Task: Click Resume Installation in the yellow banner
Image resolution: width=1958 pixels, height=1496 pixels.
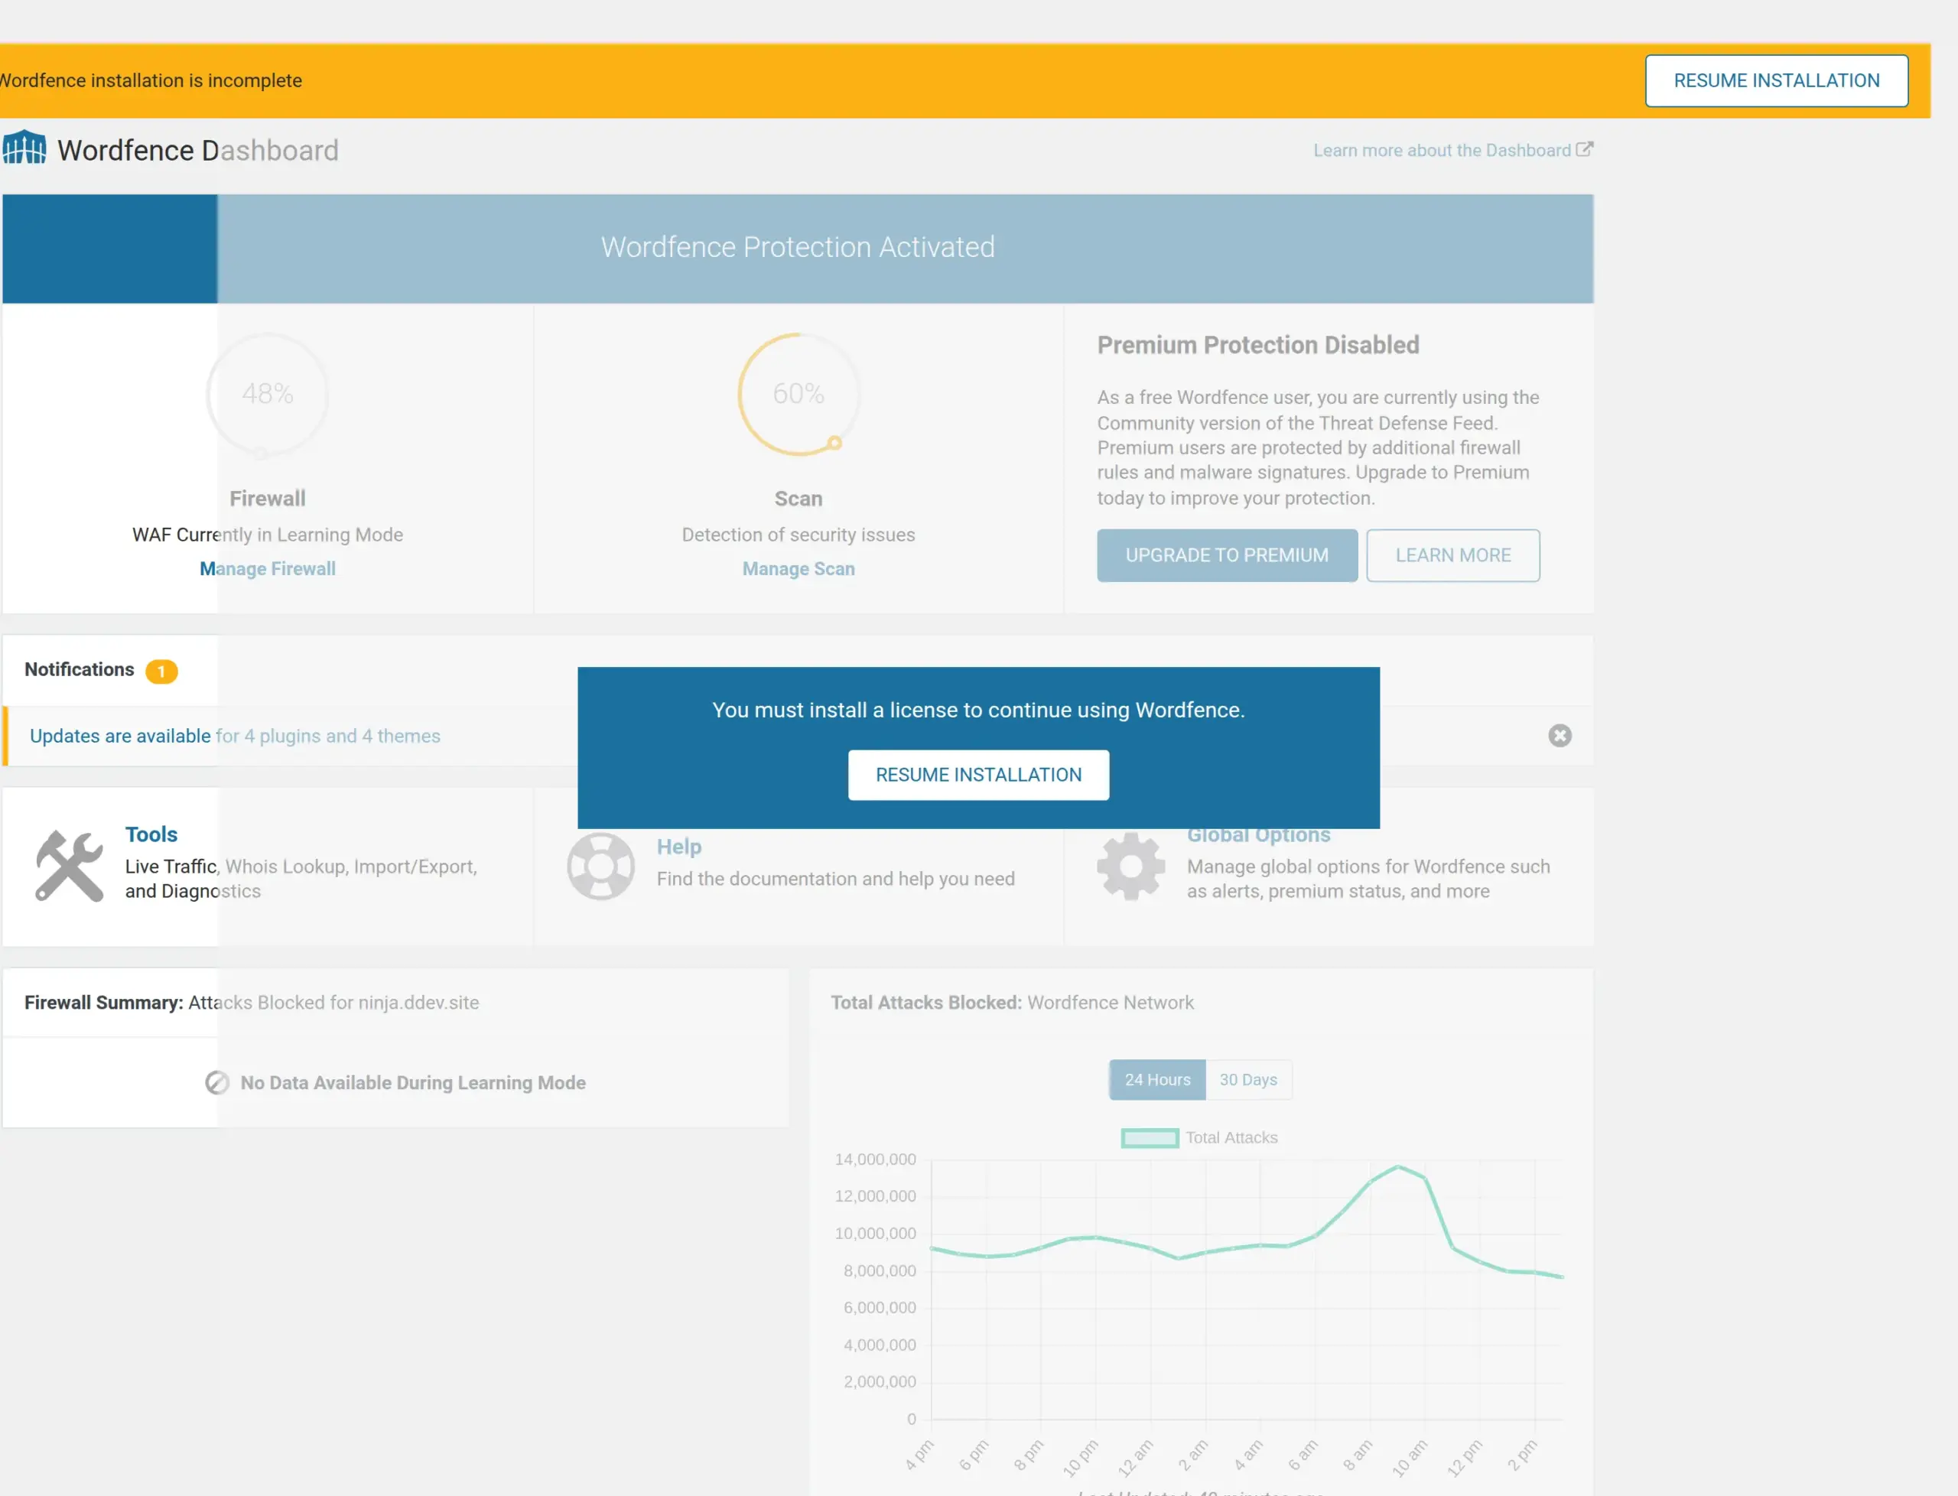Action: [x=1777, y=81]
